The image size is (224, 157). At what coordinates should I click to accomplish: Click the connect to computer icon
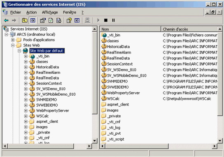87,21
